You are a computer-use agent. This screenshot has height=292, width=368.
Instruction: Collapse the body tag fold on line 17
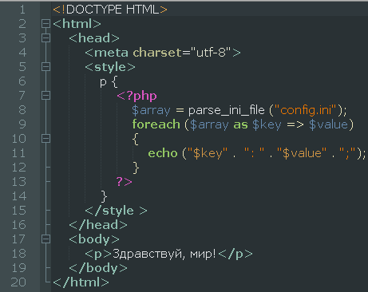[x=46, y=239]
